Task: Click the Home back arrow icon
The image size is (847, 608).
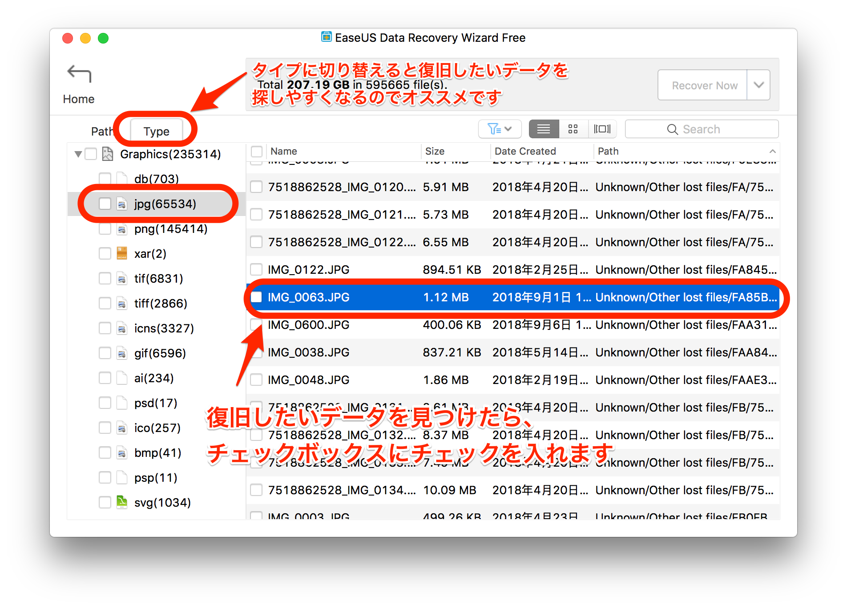Action: tap(79, 74)
